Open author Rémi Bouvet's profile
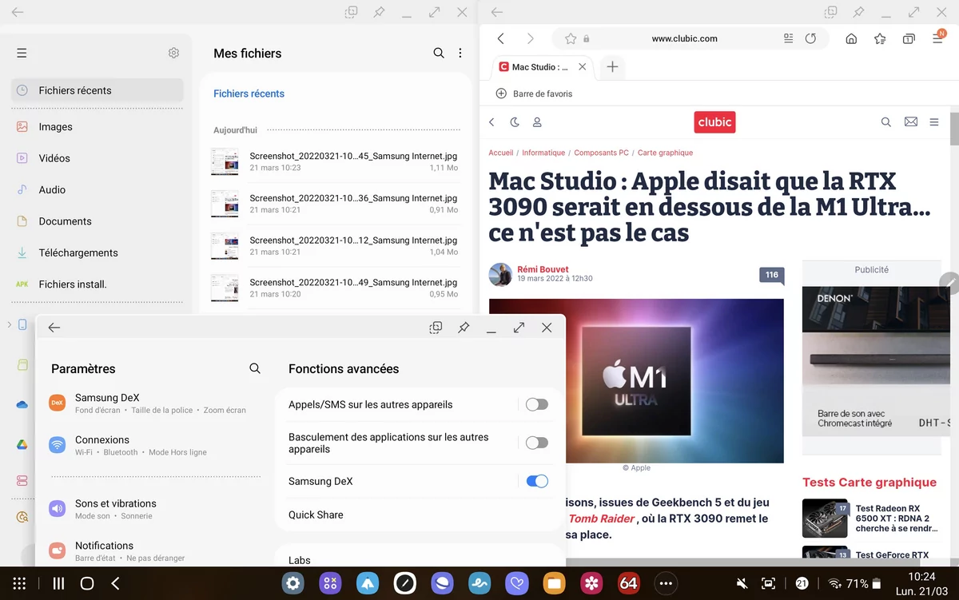 click(x=543, y=269)
